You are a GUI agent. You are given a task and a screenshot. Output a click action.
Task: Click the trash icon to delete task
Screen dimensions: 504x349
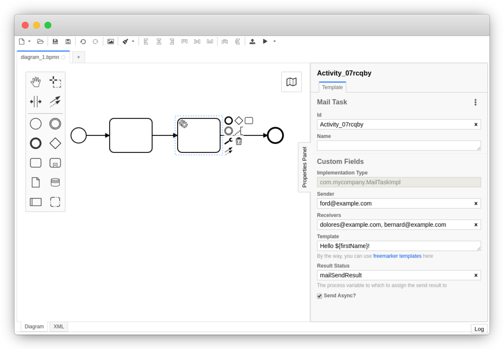239,141
